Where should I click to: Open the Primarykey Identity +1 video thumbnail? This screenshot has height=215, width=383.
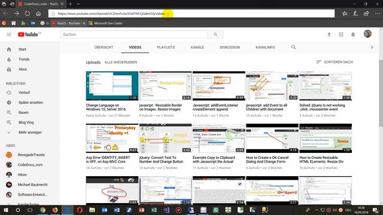112,138
